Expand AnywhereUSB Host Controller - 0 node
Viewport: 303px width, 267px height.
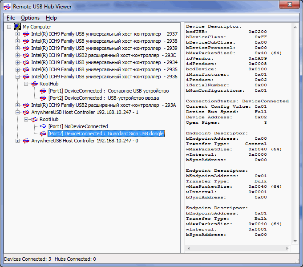pyautogui.click(x=18, y=141)
